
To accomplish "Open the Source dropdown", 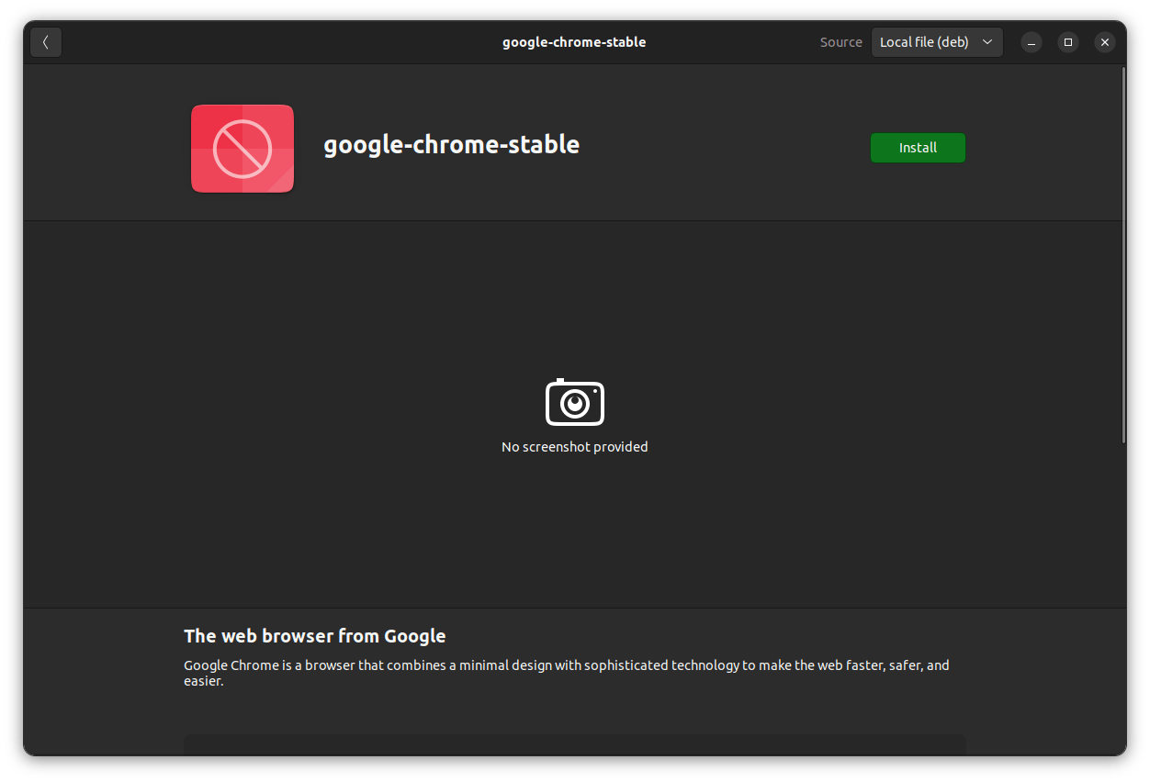I will pyautogui.click(x=937, y=41).
